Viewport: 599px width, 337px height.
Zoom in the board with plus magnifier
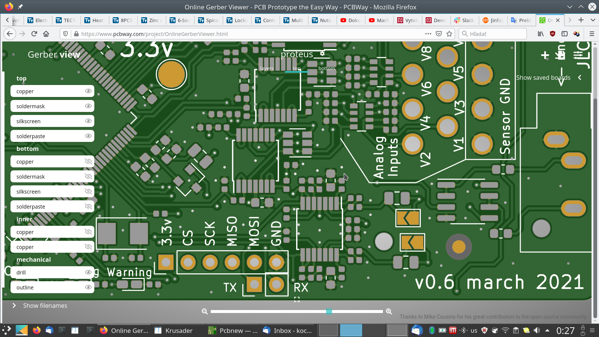tap(389, 312)
